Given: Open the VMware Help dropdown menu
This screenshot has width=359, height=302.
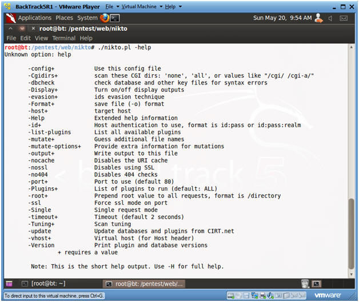Looking at the screenshot, I should pyautogui.click(x=173, y=7).
